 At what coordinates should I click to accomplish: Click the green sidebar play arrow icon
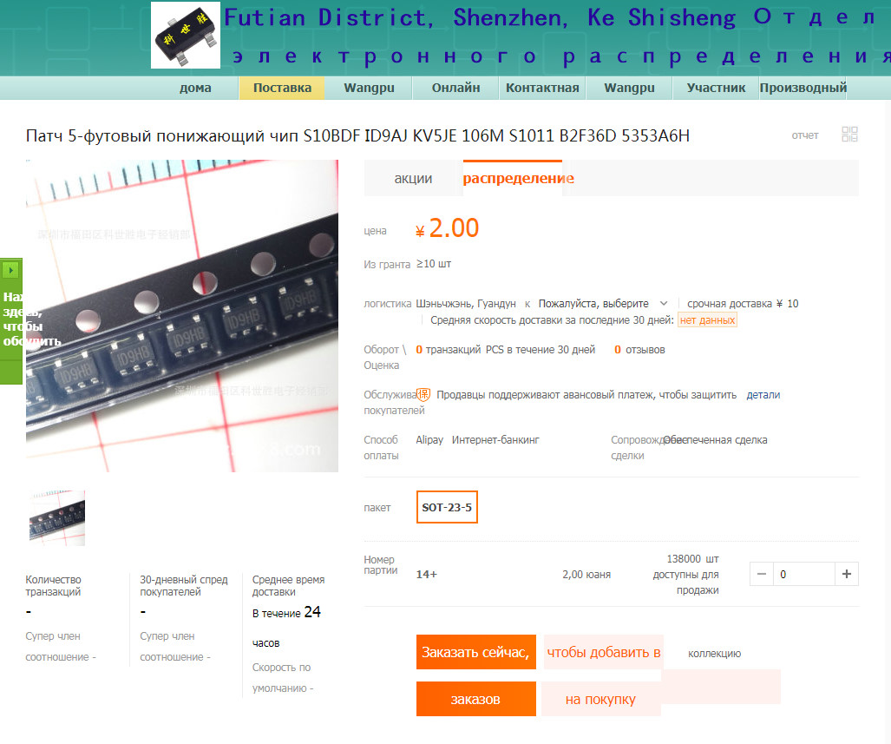coord(10,270)
